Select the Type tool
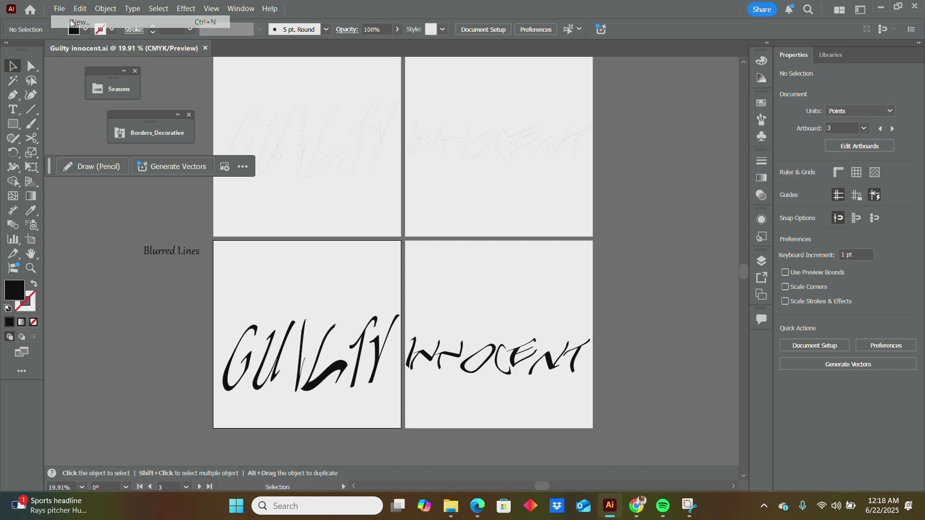925x520 pixels. pyautogui.click(x=13, y=109)
